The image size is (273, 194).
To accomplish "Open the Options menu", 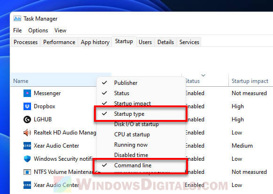I will (38, 30).
